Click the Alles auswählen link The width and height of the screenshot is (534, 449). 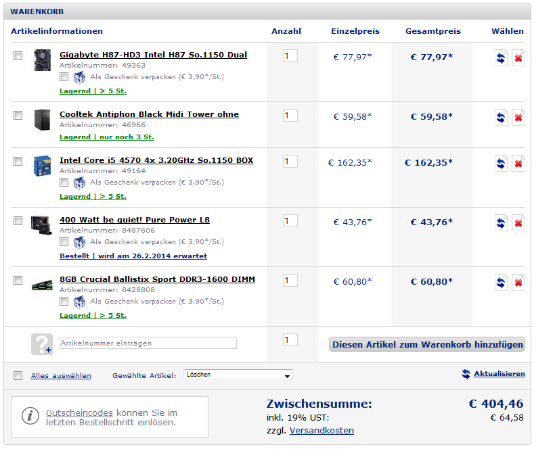61,375
